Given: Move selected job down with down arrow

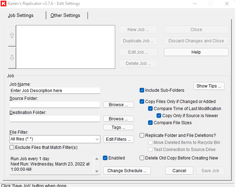Looking at the screenshot, I should (12, 58).
